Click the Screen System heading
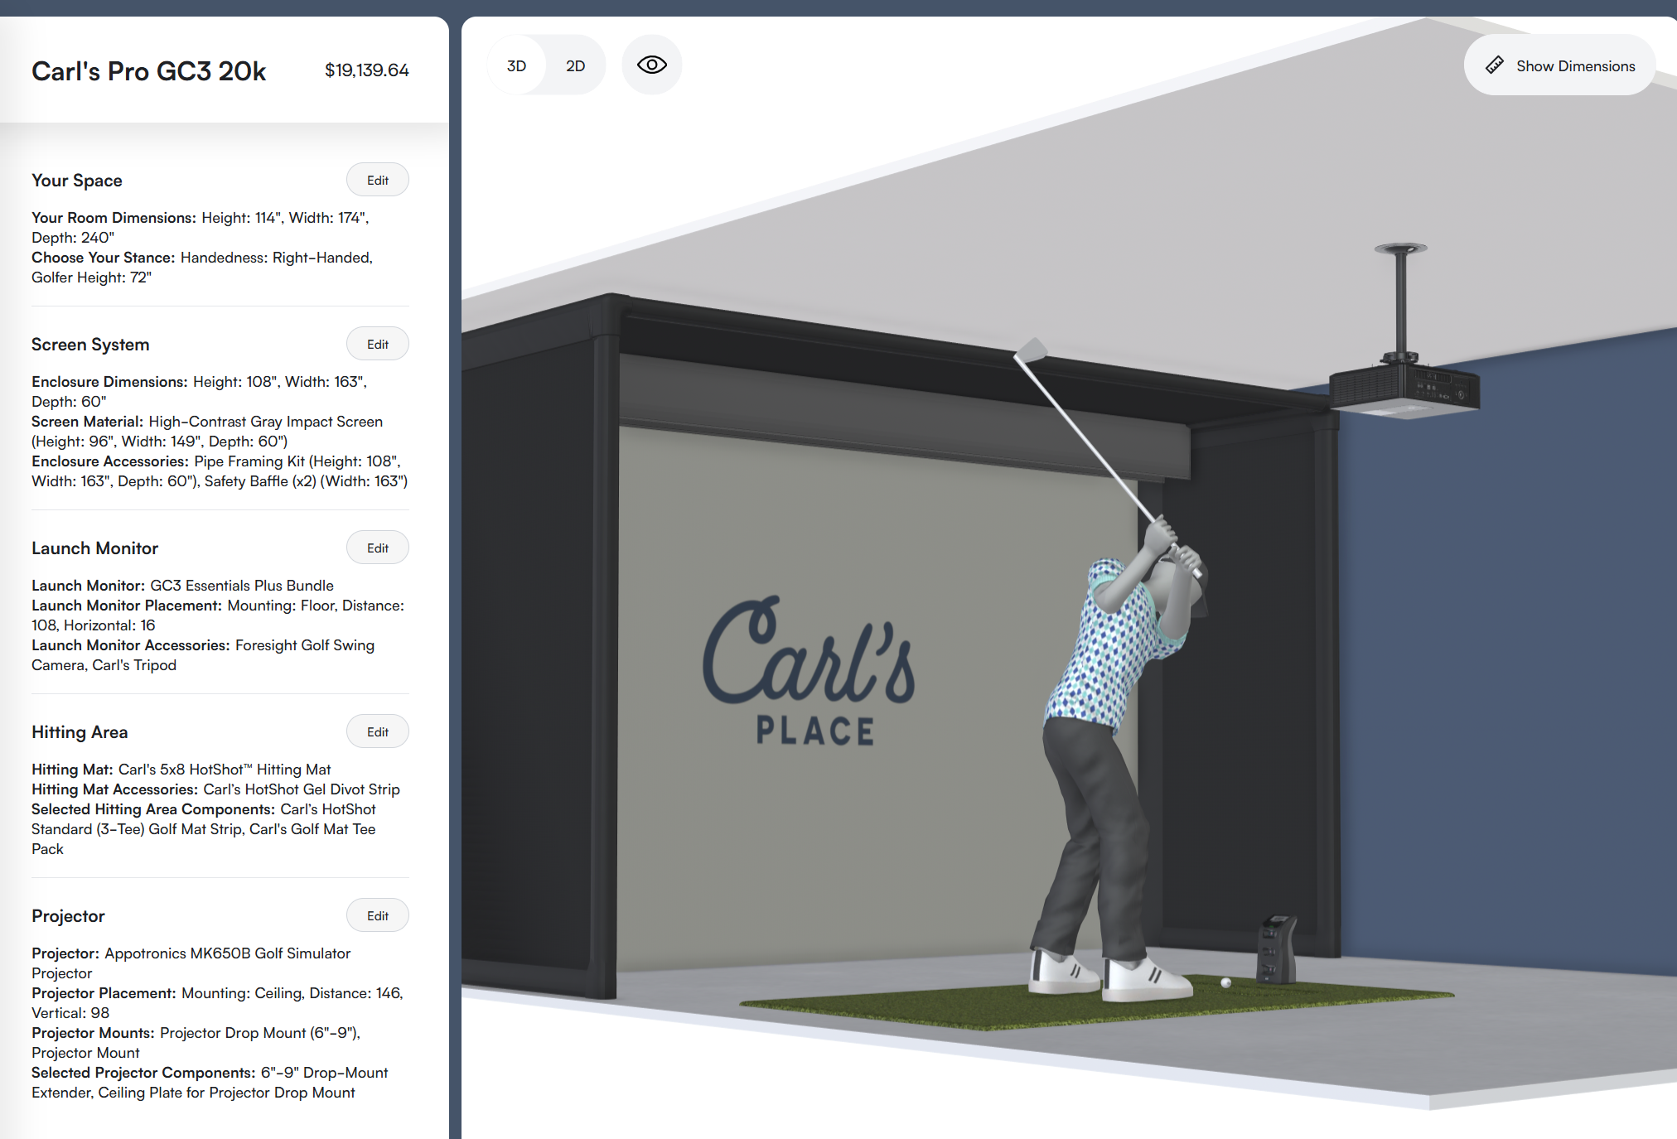Viewport: 1677px width, 1139px height. click(x=90, y=345)
